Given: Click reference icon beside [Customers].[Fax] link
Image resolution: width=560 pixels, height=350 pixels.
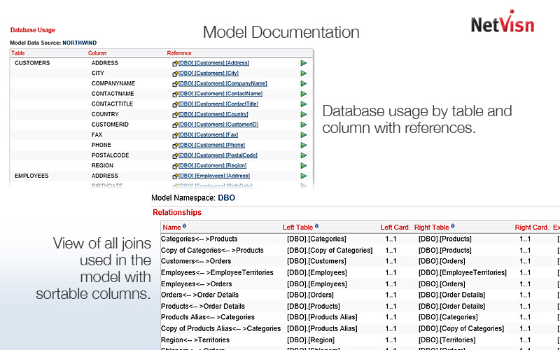Looking at the screenshot, I should [175, 135].
